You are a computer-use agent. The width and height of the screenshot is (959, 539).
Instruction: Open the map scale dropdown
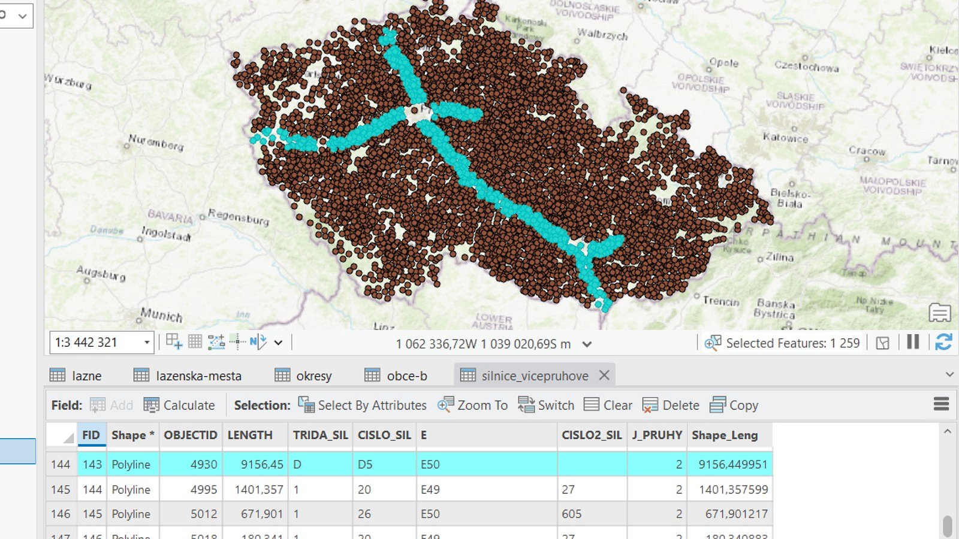[146, 343]
